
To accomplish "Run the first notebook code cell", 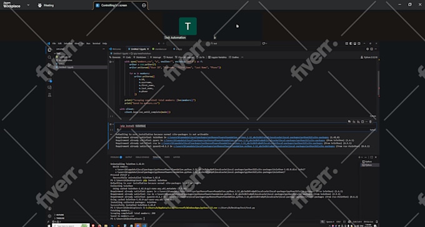I will [111, 62].
